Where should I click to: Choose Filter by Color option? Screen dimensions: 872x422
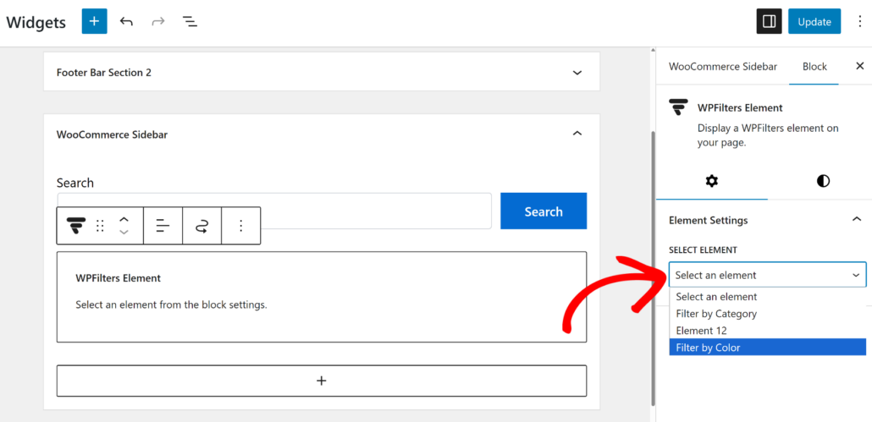click(768, 348)
